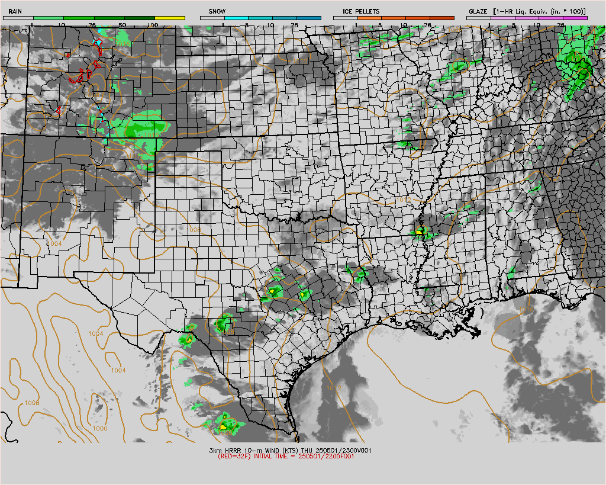Click the red "(RED=32F) INITIAL TIME" caption
The height and width of the screenshot is (485, 606).
point(253,456)
